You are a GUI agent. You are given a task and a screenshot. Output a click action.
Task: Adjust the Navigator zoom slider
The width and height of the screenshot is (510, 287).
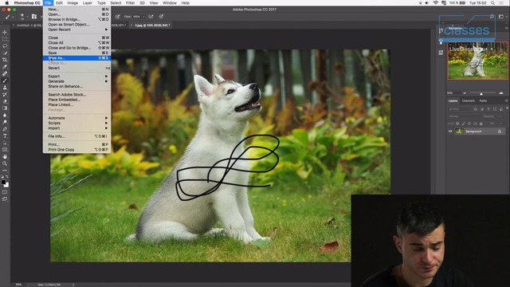click(x=481, y=93)
